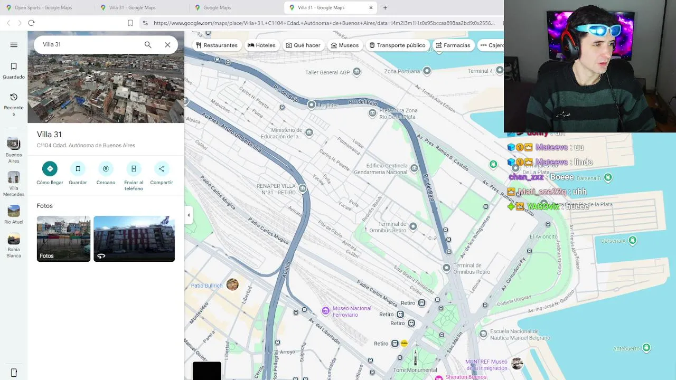Clear the Villa 31 search box
Screen dimensions: 676x380
pyautogui.click(x=167, y=45)
